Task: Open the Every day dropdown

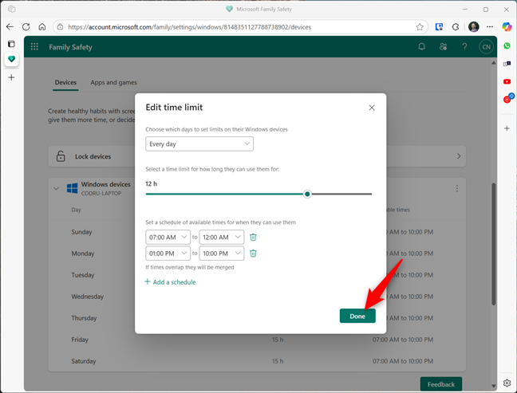Action: (x=199, y=144)
